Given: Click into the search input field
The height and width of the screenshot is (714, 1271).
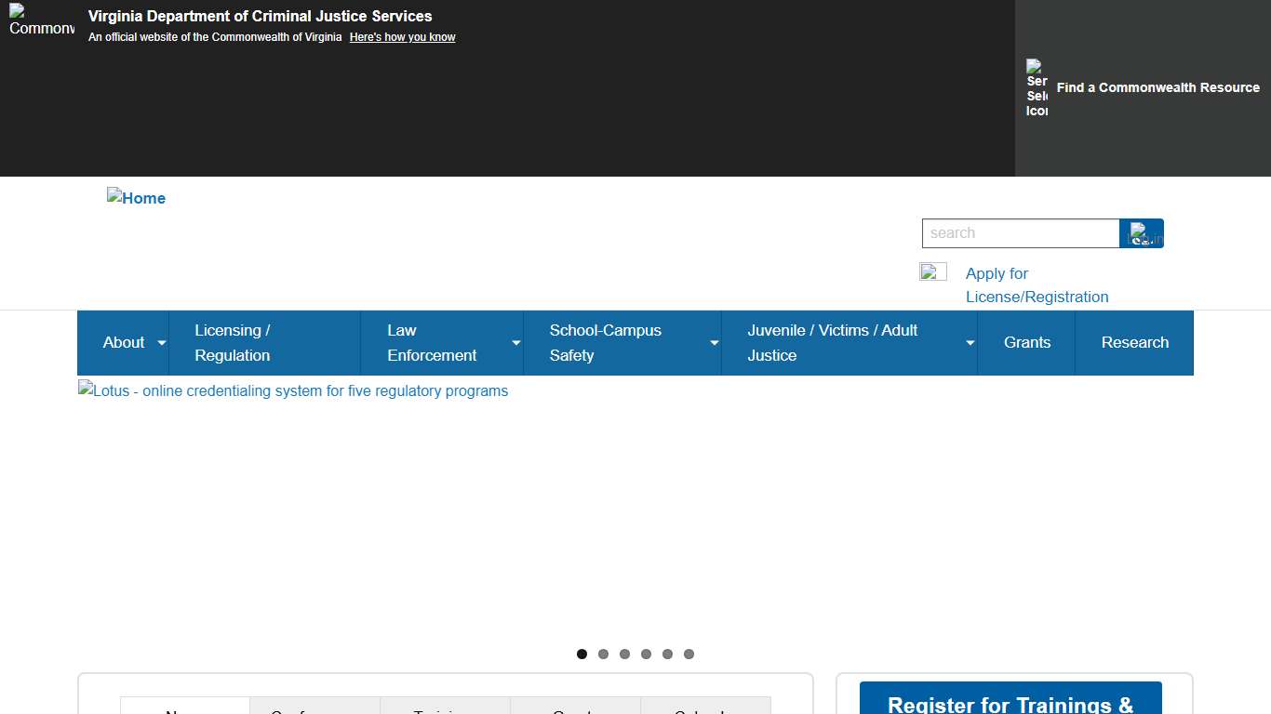Looking at the screenshot, I should point(1020,233).
